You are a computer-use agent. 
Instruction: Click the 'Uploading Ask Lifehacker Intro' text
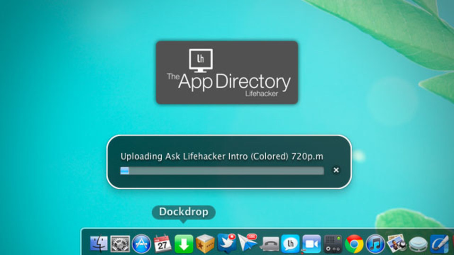coord(222,156)
